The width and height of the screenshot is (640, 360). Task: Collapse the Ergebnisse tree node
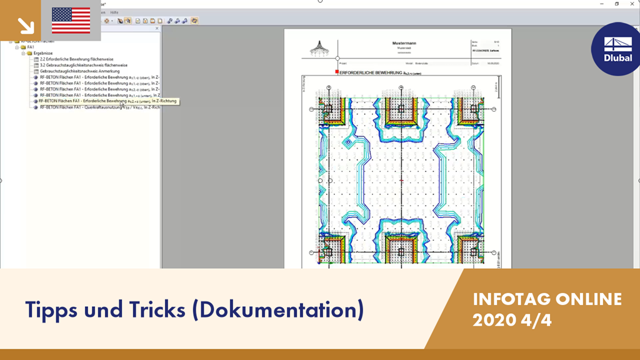[23, 54]
